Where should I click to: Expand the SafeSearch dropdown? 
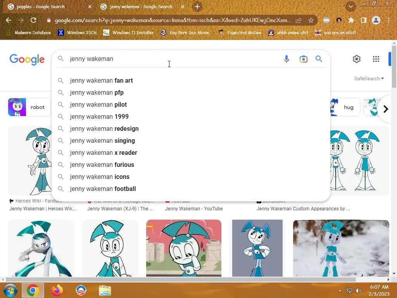coord(369,78)
